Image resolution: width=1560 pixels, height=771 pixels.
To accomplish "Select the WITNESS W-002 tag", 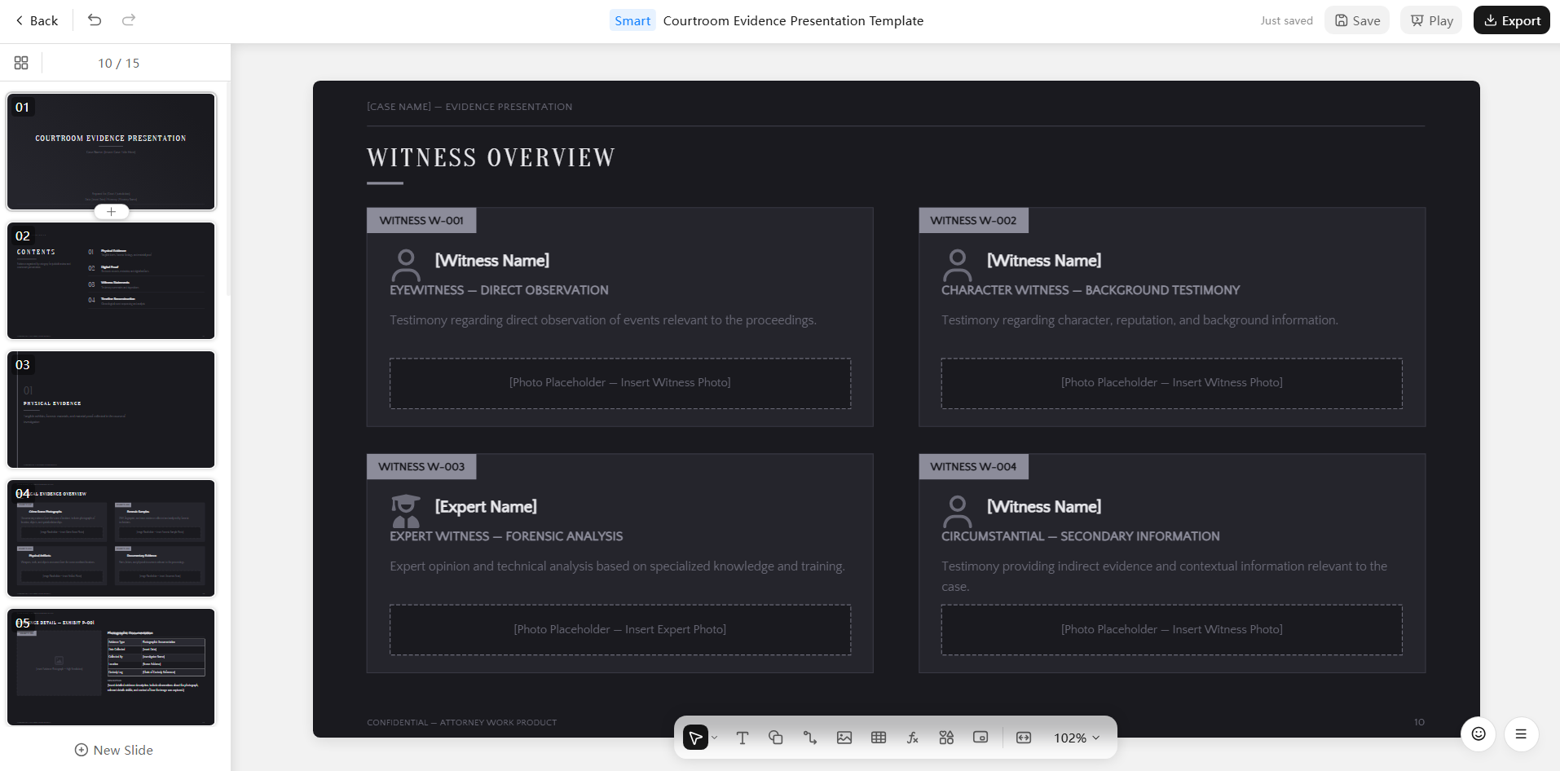I will pos(973,220).
